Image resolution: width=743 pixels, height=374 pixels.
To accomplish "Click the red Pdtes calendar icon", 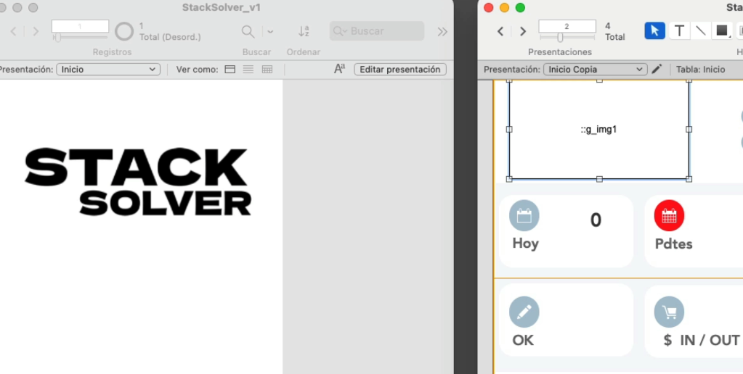I will coord(669,215).
